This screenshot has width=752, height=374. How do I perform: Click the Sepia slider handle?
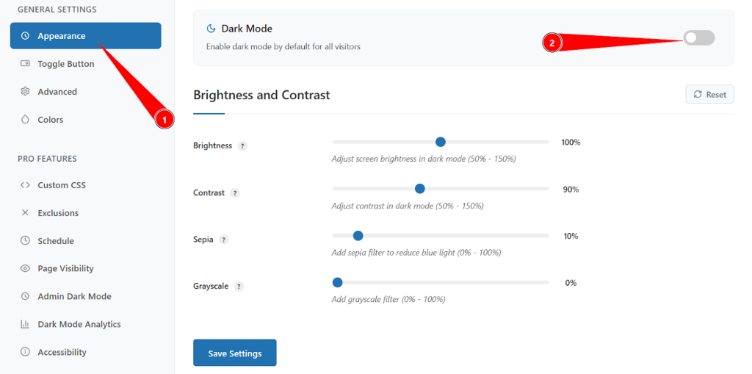point(358,236)
